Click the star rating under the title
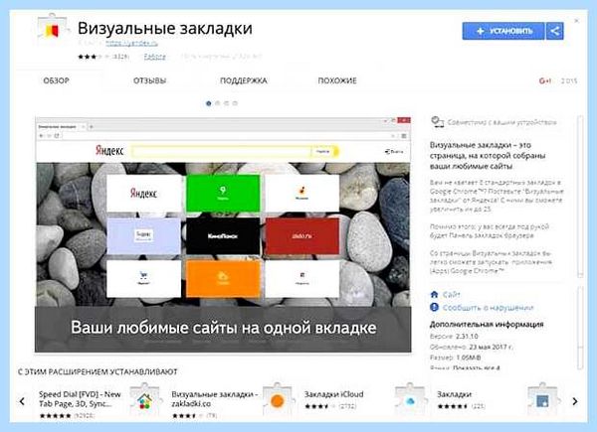The image size is (597, 432). tap(94, 57)
